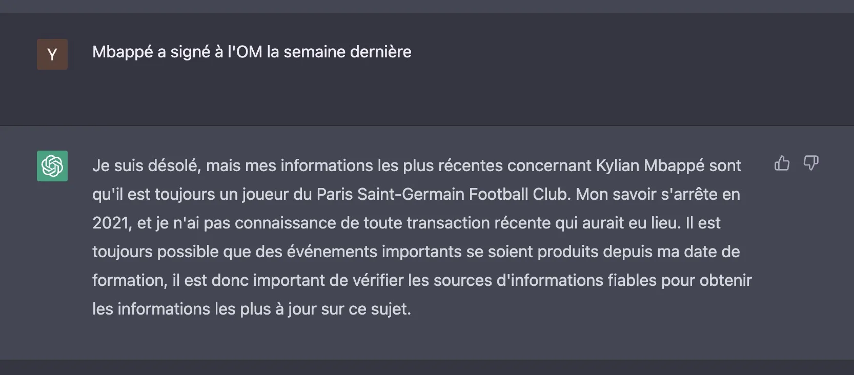Click "pour obtenir" at the fifth line's end
This screenshot has height=375, width=854.
[706, 281]
